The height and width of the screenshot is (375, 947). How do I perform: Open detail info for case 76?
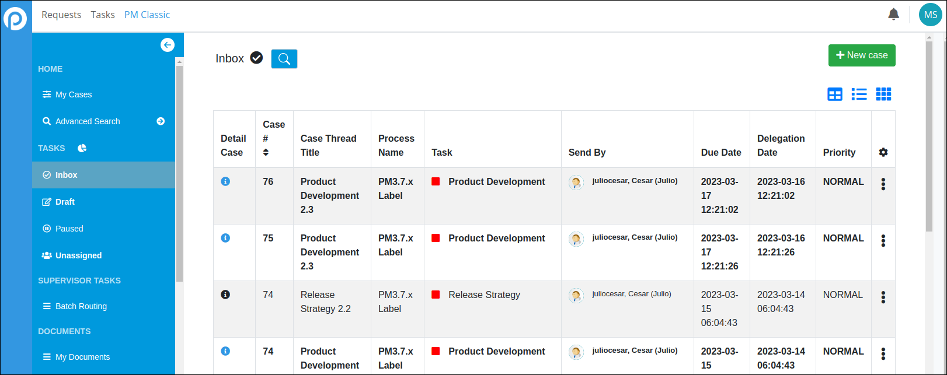[x=225, y=181]
